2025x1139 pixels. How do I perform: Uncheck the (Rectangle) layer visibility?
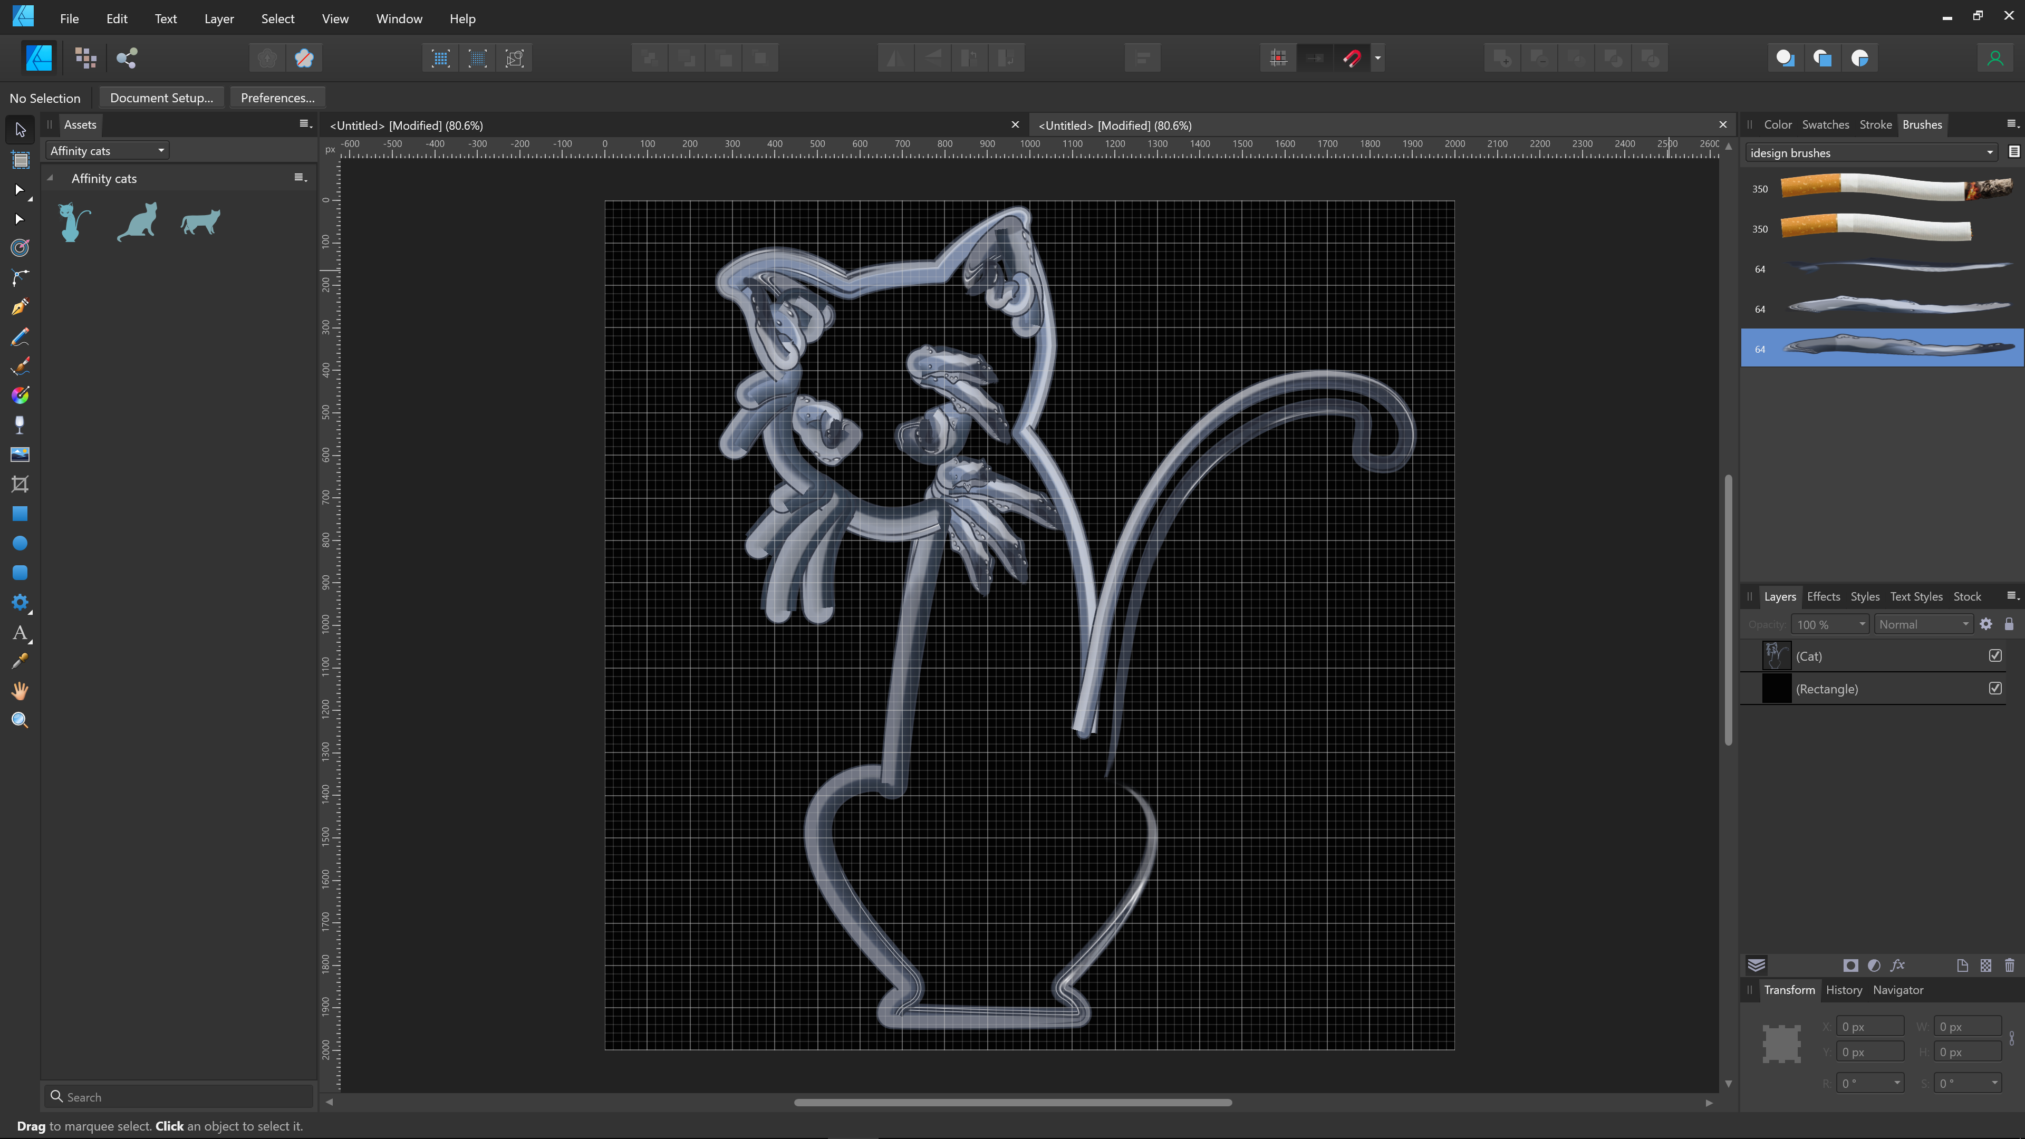1995,689
